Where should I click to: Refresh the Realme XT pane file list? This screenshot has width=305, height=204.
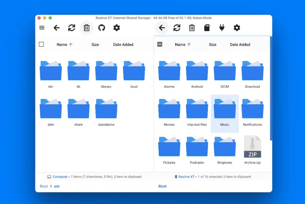pos(177,28)
